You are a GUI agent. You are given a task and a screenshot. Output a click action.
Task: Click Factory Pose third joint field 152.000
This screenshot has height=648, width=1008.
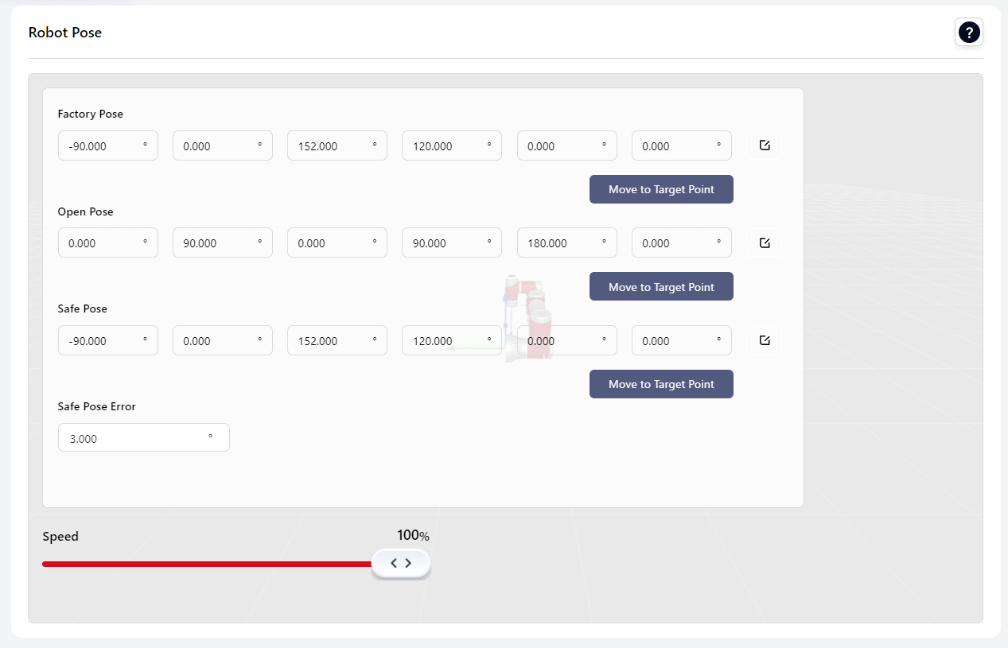(x=331, y=146)
